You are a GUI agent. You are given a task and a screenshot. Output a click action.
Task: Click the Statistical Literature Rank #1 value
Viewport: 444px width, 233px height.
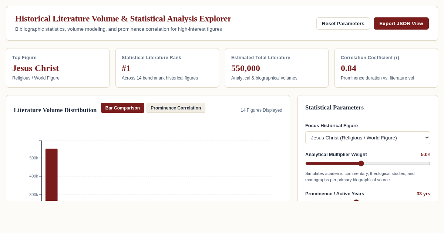point(126,68)
